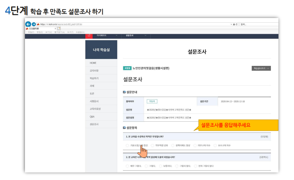Viewport: 294px width, 180px height.
Task: Click the course name 노인인권의첫걸음(생활시설편)
Action: point(151,68)
